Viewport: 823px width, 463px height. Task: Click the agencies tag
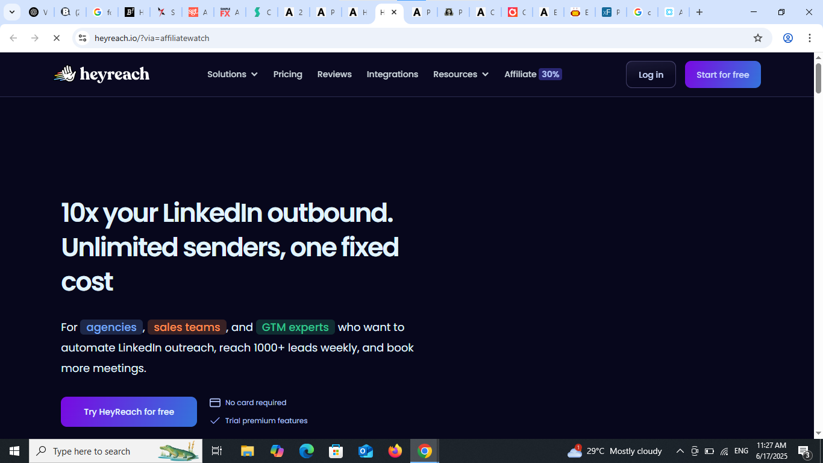[111, 327]
